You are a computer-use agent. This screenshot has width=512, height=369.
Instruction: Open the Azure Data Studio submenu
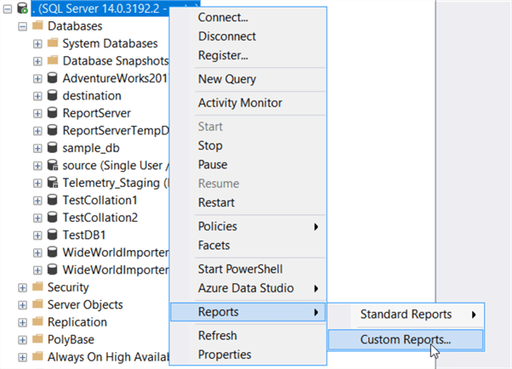click(x=248, y=288)
